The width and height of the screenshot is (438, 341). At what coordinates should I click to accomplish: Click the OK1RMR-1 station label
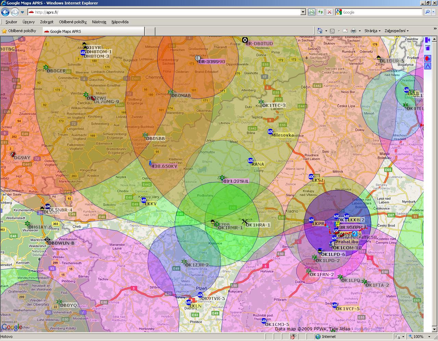click(230, 228)
